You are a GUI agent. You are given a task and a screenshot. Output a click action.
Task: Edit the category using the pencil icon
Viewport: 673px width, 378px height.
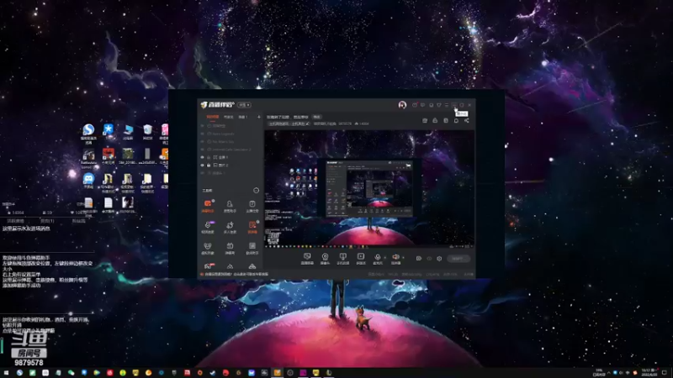307,123
